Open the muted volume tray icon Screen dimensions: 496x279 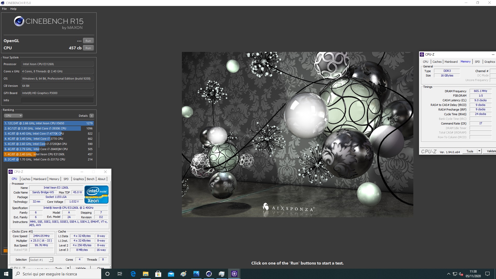(x=461, y=274)
